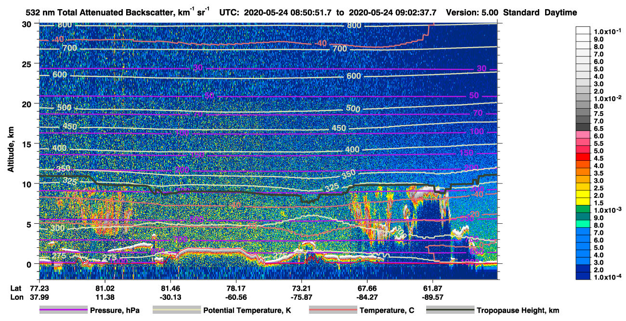Click the Tropopause Height, km legend line swatch
This screenshot has height=321, width=626.
coord(450,310)
